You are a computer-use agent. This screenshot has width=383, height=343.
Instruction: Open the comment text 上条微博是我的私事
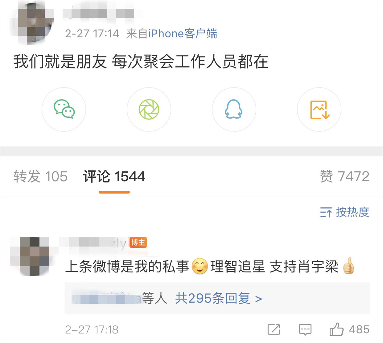(x=127, y=266)
